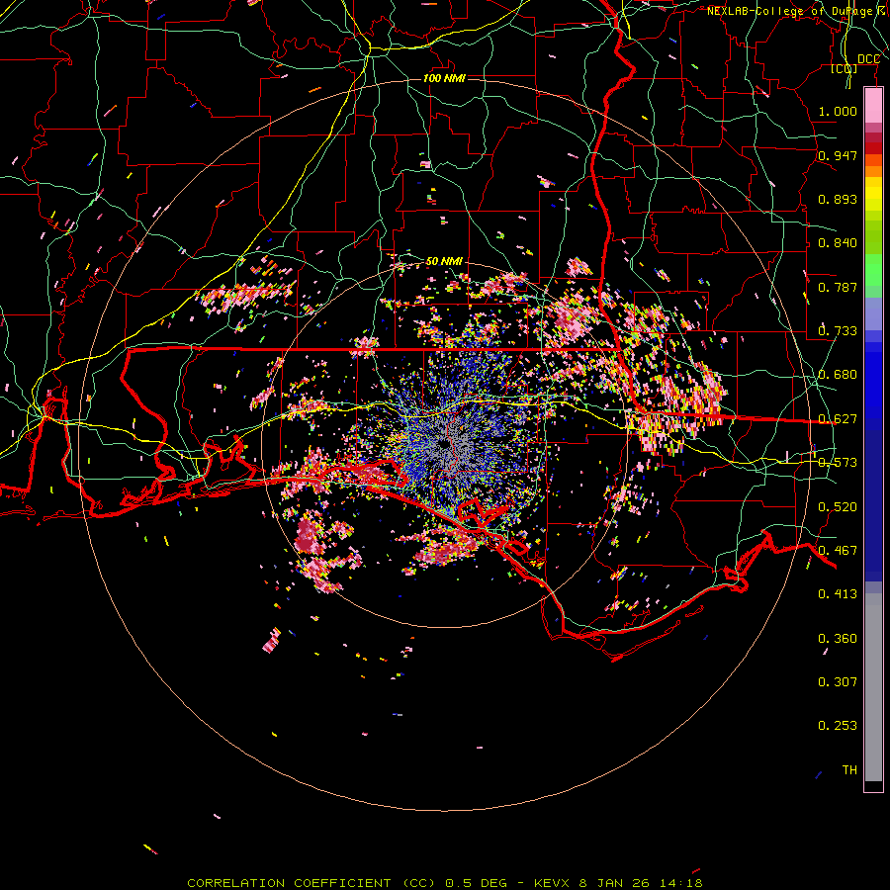Click the 0.627 legend value
The width and height of the screenshot is (890, 890).
click(x=838, y=419)
